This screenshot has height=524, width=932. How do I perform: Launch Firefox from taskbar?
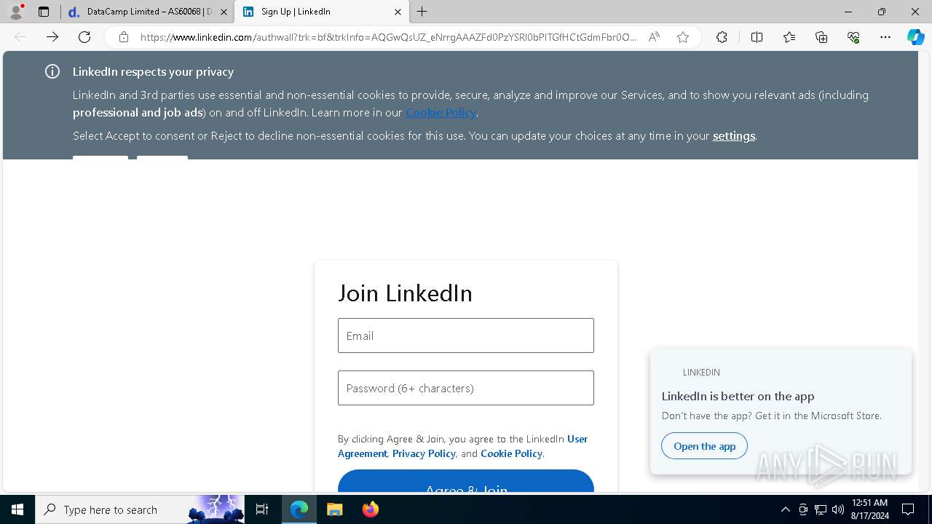[370, 509]
